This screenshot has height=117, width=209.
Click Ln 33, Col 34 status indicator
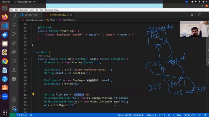131,115
